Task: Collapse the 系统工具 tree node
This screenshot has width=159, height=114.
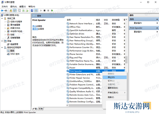Action: pyautogui.click(x=2, y=18)
